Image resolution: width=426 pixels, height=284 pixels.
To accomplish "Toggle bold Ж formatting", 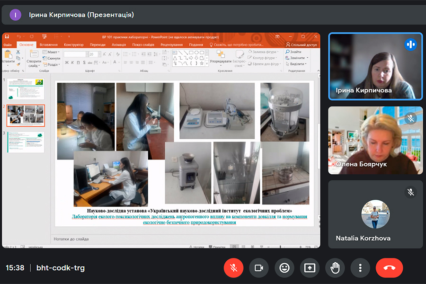I will tap(67, 62).
